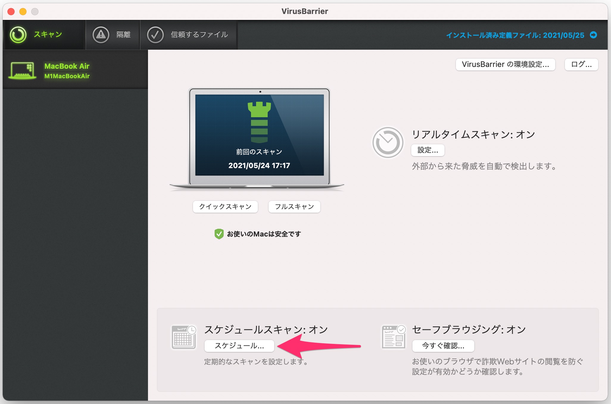The width and height of the screenshot is (611, 404).
Task: Click 今すぐ確認... for safe browsing
Action: coord(443,346)
